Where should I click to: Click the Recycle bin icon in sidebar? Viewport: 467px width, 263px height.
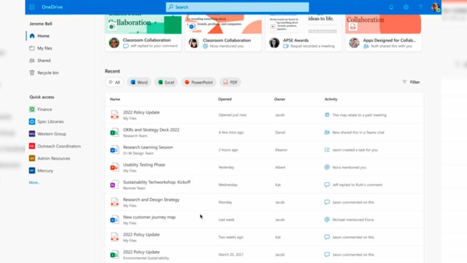(32, 73)
